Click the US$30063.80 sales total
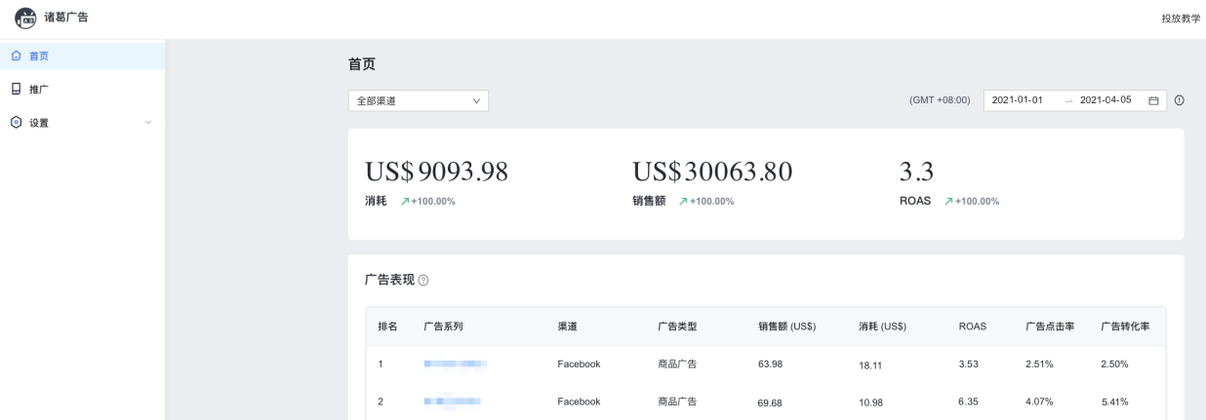Screen dimensions: 1206x420 (712, 172)
